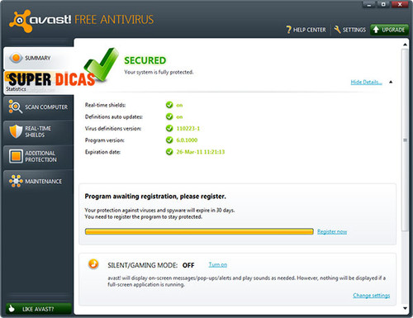This screenshot has height=318, width=413.
Task: Click the Real-time shields "on" value
Action: point(179,105)
